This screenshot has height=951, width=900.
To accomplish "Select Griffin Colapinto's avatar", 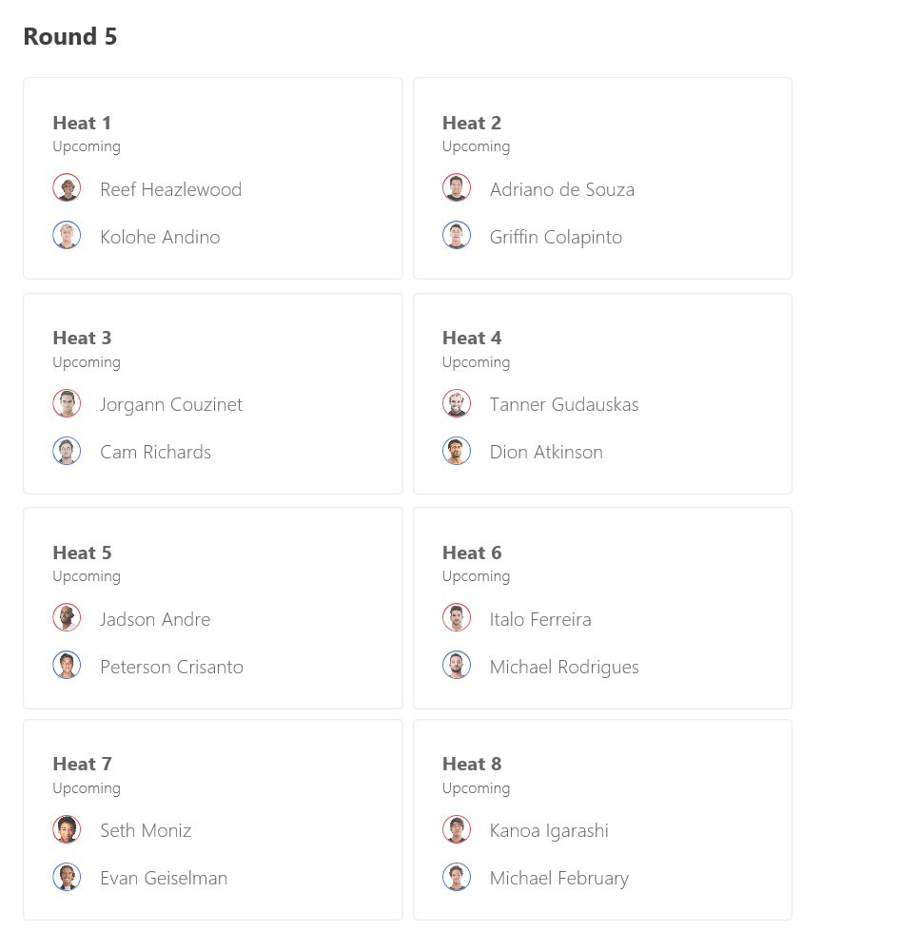I will (x=457, y=235).
